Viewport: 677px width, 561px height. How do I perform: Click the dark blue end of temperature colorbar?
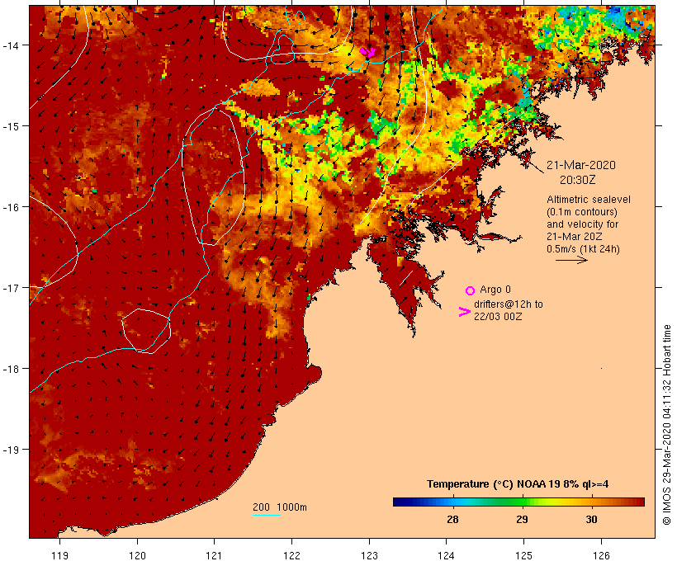(x=398, y=502)
